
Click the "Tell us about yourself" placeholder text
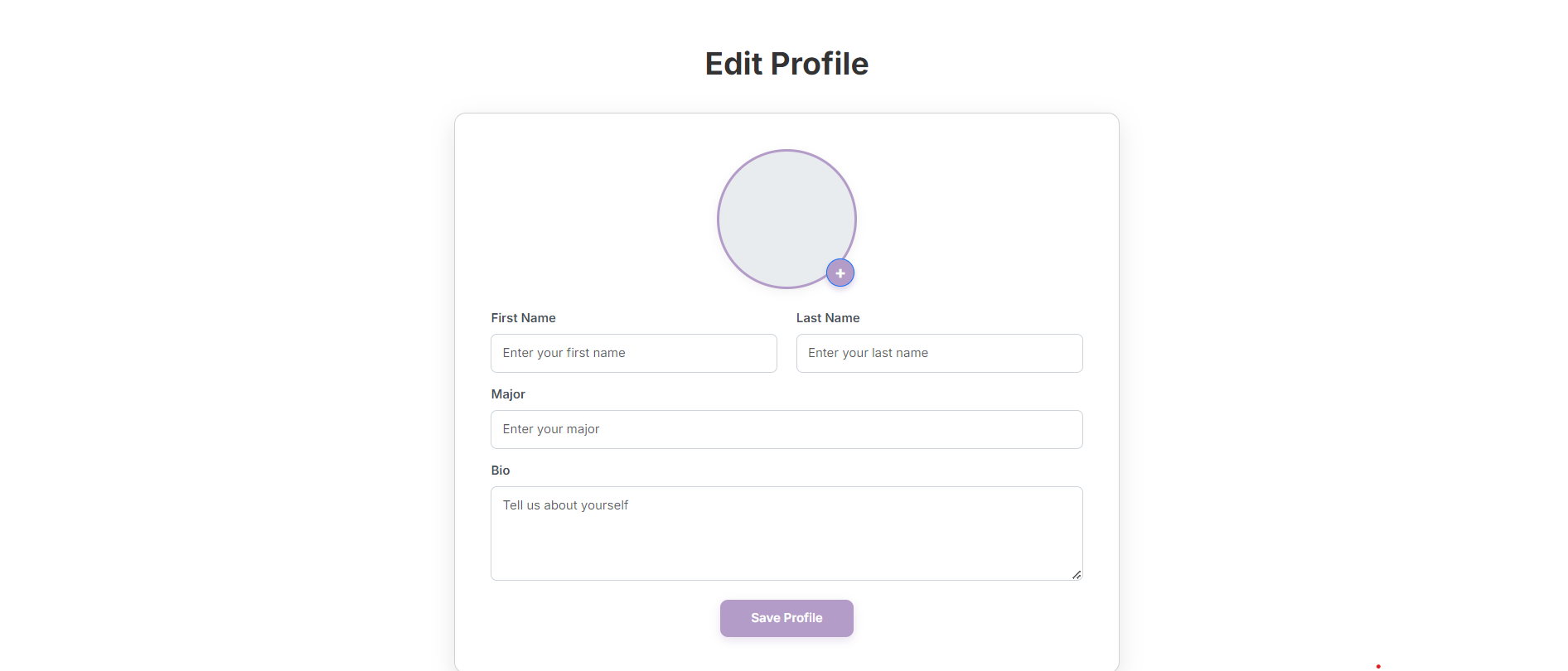click(x=565, y=505)
